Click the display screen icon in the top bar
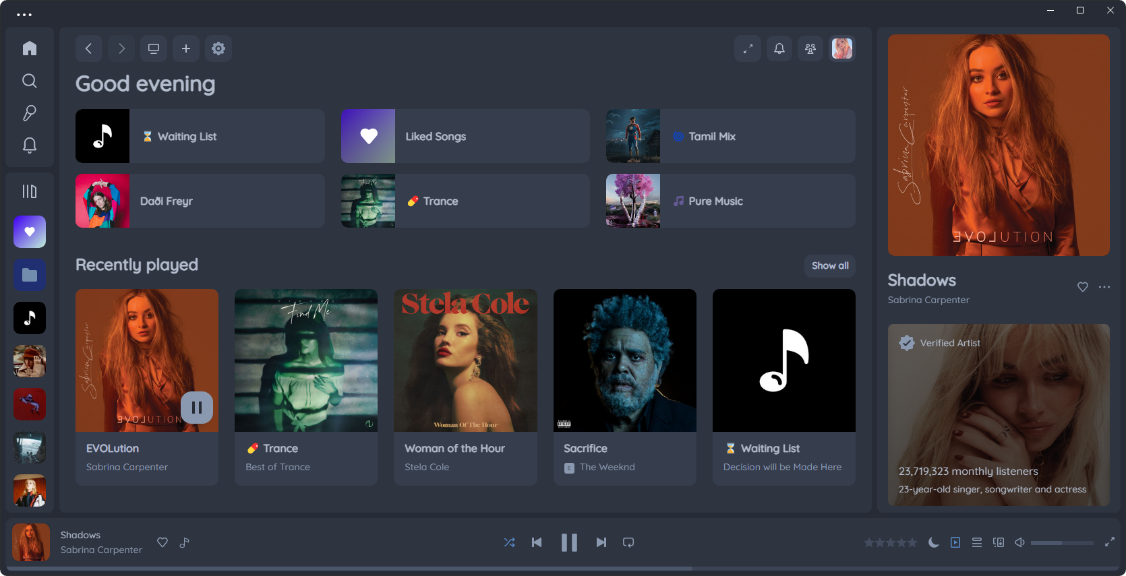This screenshot has width=1126, height=576. click(x=154, y=49)
